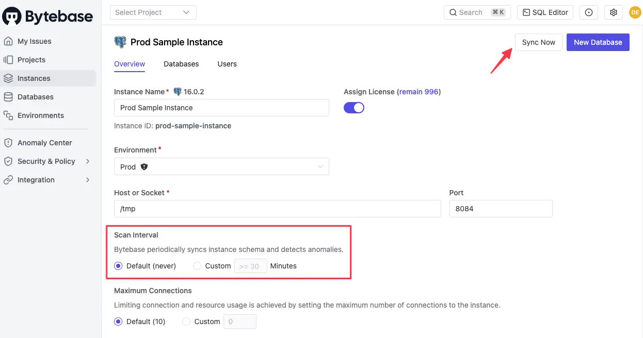Open settings gear icon in header
This screenshot has width=643, height=338.
[x=614, y=12]
